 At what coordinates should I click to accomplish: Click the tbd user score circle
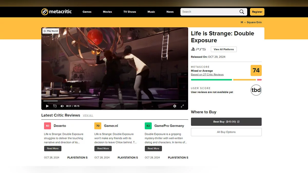pyautogui.click(x=256, y=90)
